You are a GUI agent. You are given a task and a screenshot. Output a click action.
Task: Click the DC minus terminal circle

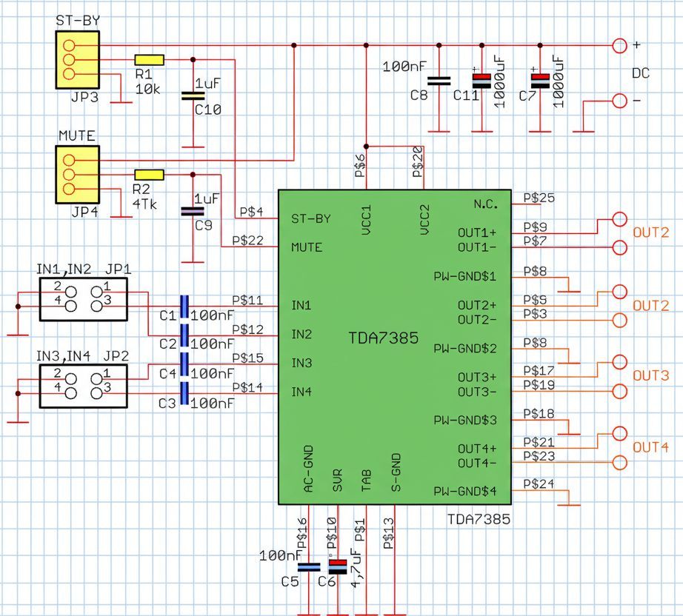pos(619,101)
